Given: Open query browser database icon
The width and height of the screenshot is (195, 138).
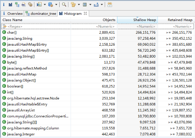Looking at the screenshot, I should pyautogui.click(x=51, y=5).
